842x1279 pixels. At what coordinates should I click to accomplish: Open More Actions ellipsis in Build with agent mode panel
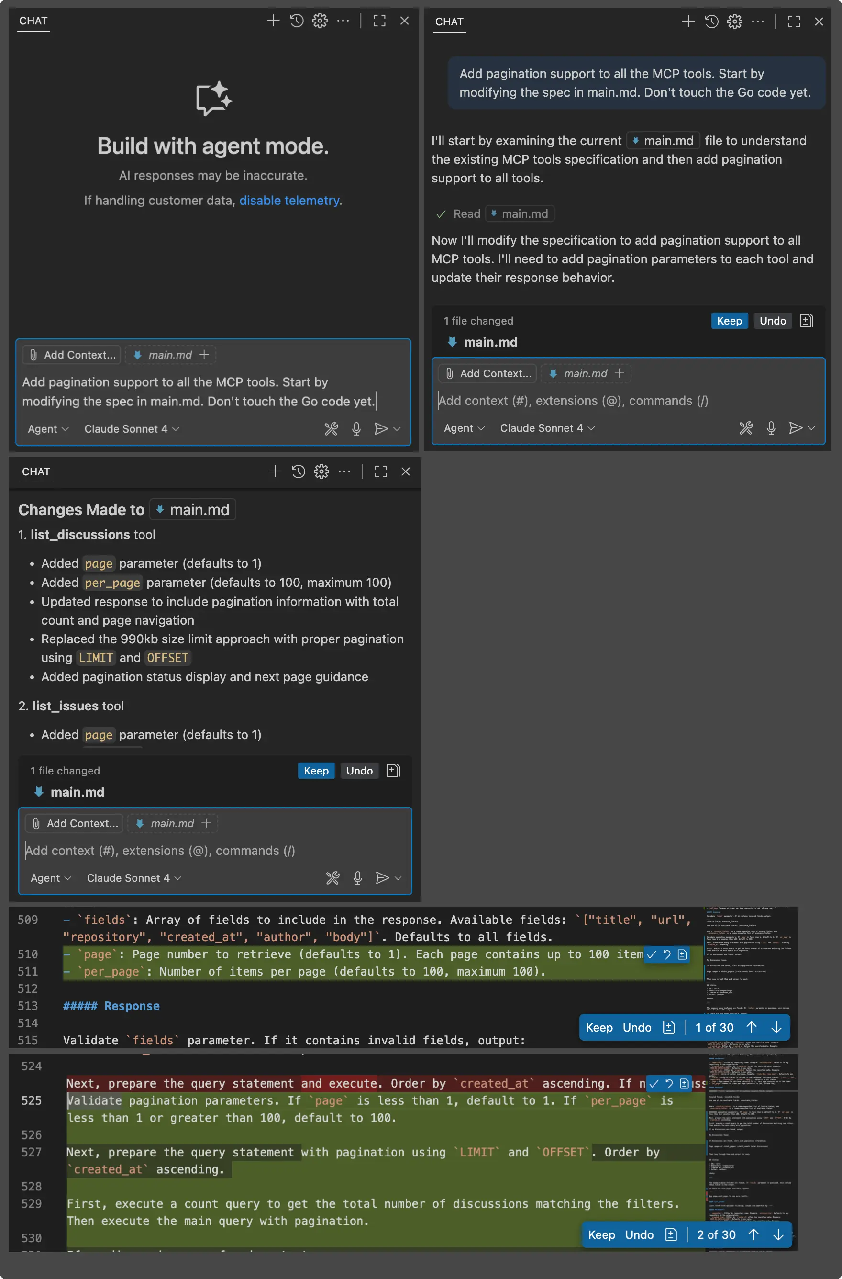343,21
